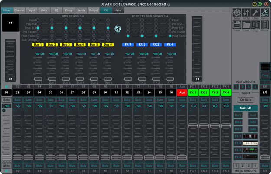The width and height of the screenshot is (271, 174).
Task: Click the channel 01 pan knob
Action: pyautogui.click(x=3, y=111)
